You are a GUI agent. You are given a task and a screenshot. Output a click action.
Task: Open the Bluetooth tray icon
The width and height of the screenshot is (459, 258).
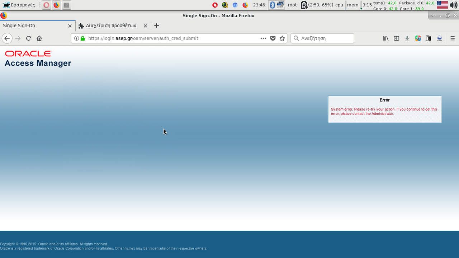(272, 5)
